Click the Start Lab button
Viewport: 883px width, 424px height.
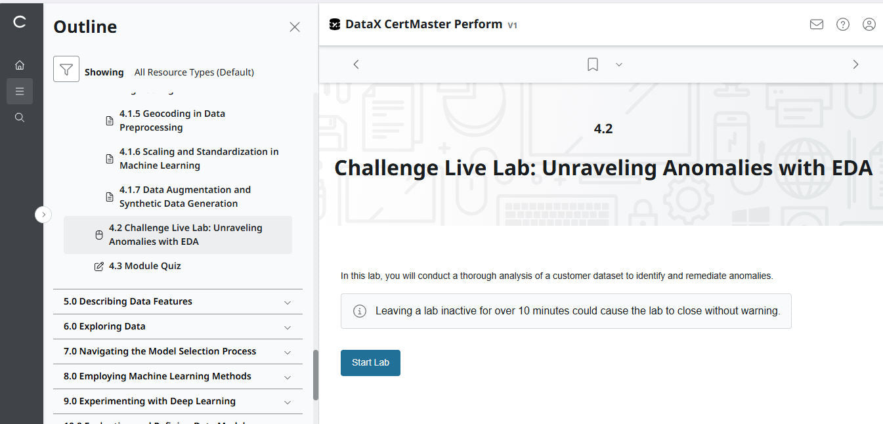coord(370,363)
